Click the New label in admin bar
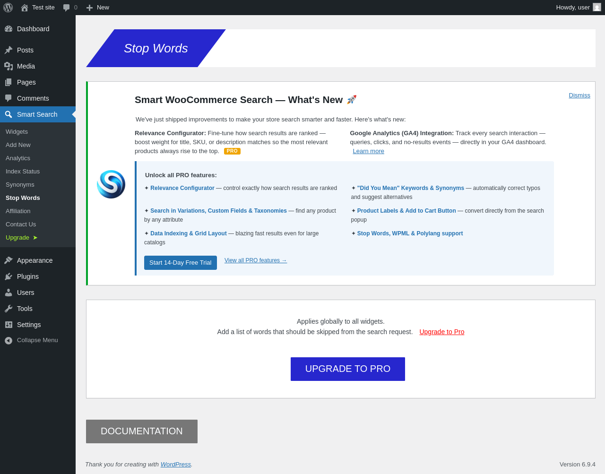Viewport: 605px width, 474px height. click(x=103, y=8)
